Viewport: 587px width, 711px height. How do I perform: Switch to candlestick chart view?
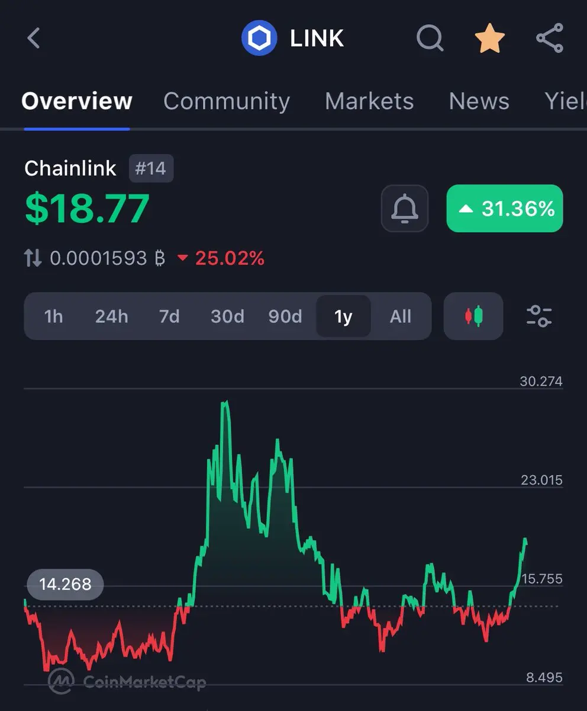click(x=473, y=316)
